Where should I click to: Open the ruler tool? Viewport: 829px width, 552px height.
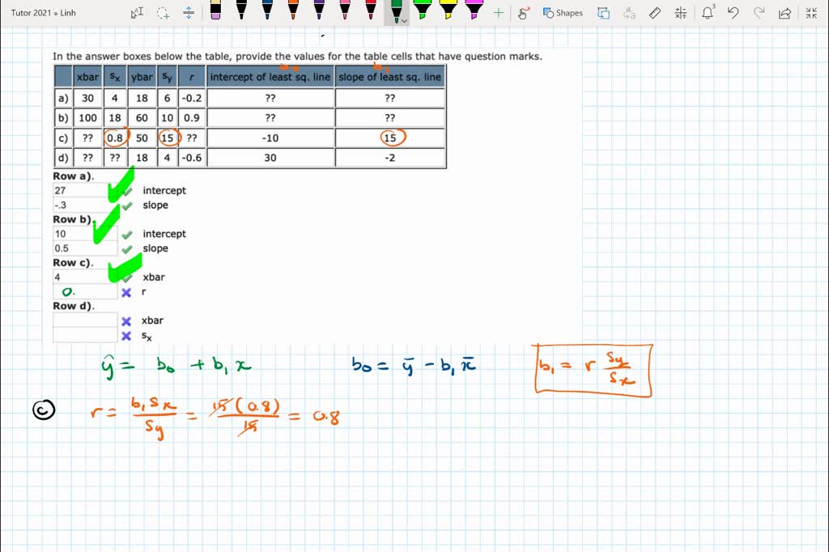tap(655, 12)
